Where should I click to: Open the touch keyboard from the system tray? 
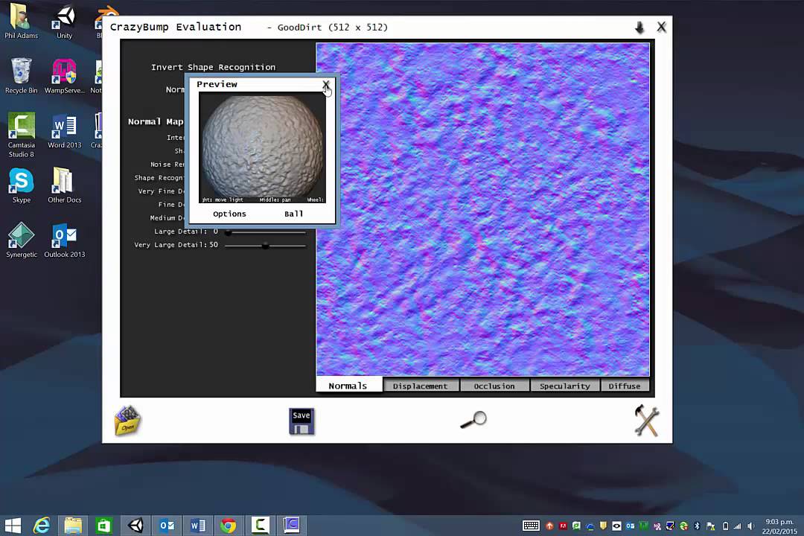(531, 526)
